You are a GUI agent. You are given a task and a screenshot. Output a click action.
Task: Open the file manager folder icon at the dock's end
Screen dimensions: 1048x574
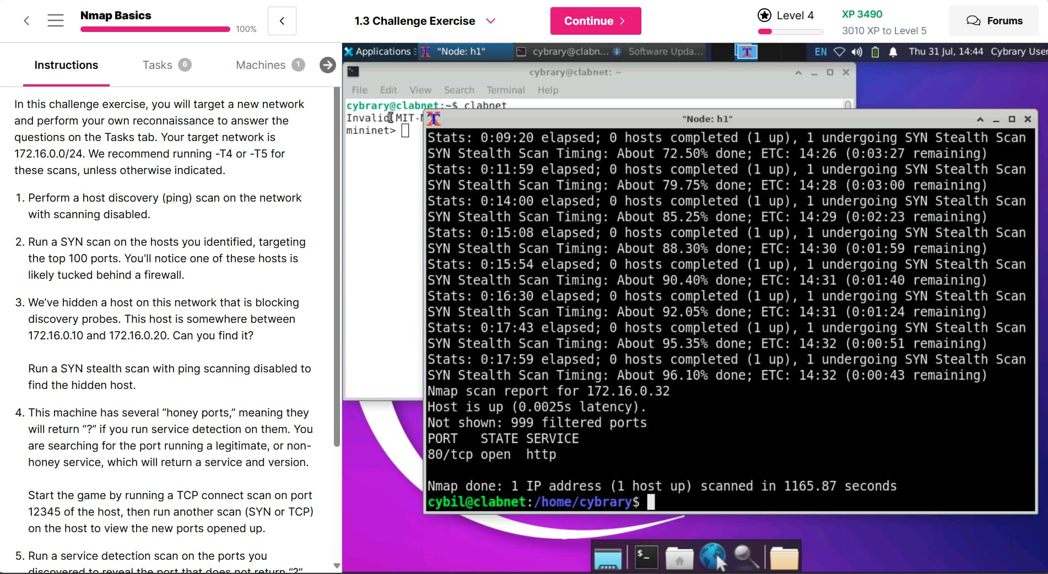(784, 558)
